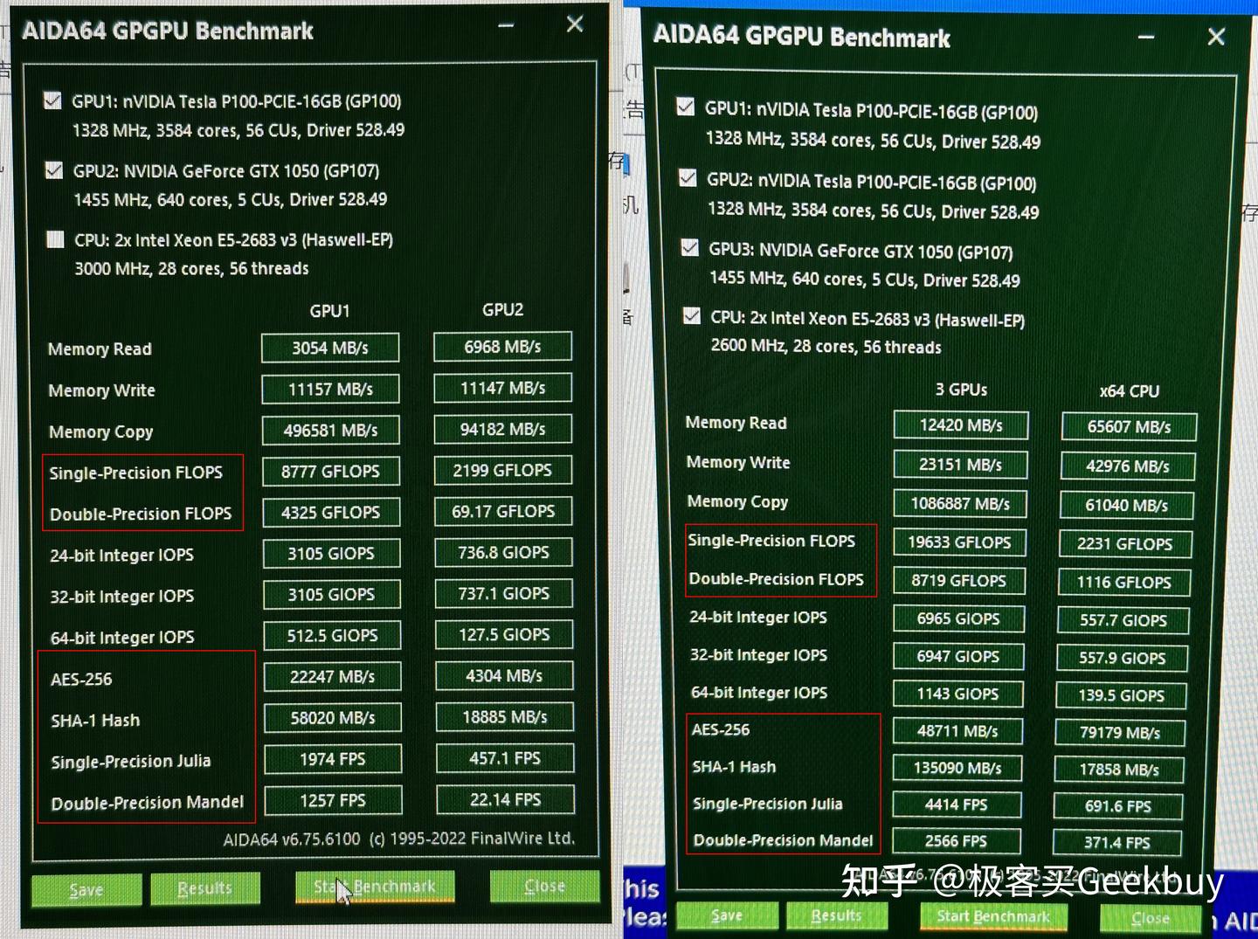
Task: Click the 3 GPUs column header
Action: [x=961, y=390]
